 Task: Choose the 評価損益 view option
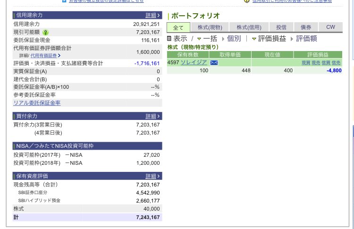point(272,39)
